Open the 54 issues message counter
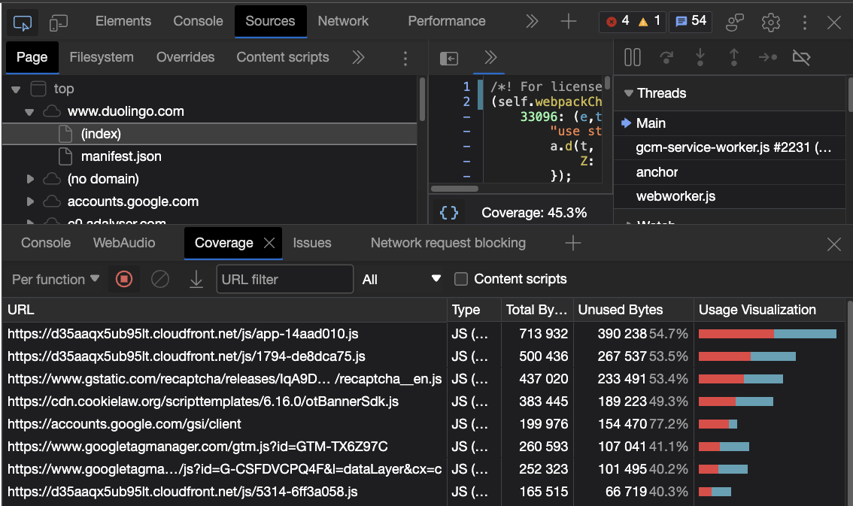 pos(691,21)
